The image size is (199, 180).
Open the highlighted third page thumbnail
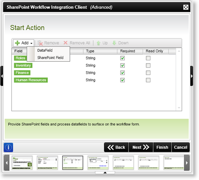tap(73, 163)
